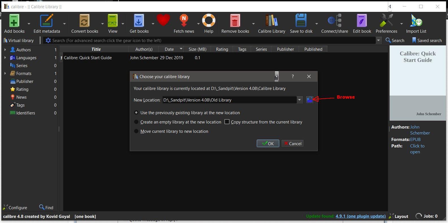Click the Import List plugin icon

416,21
